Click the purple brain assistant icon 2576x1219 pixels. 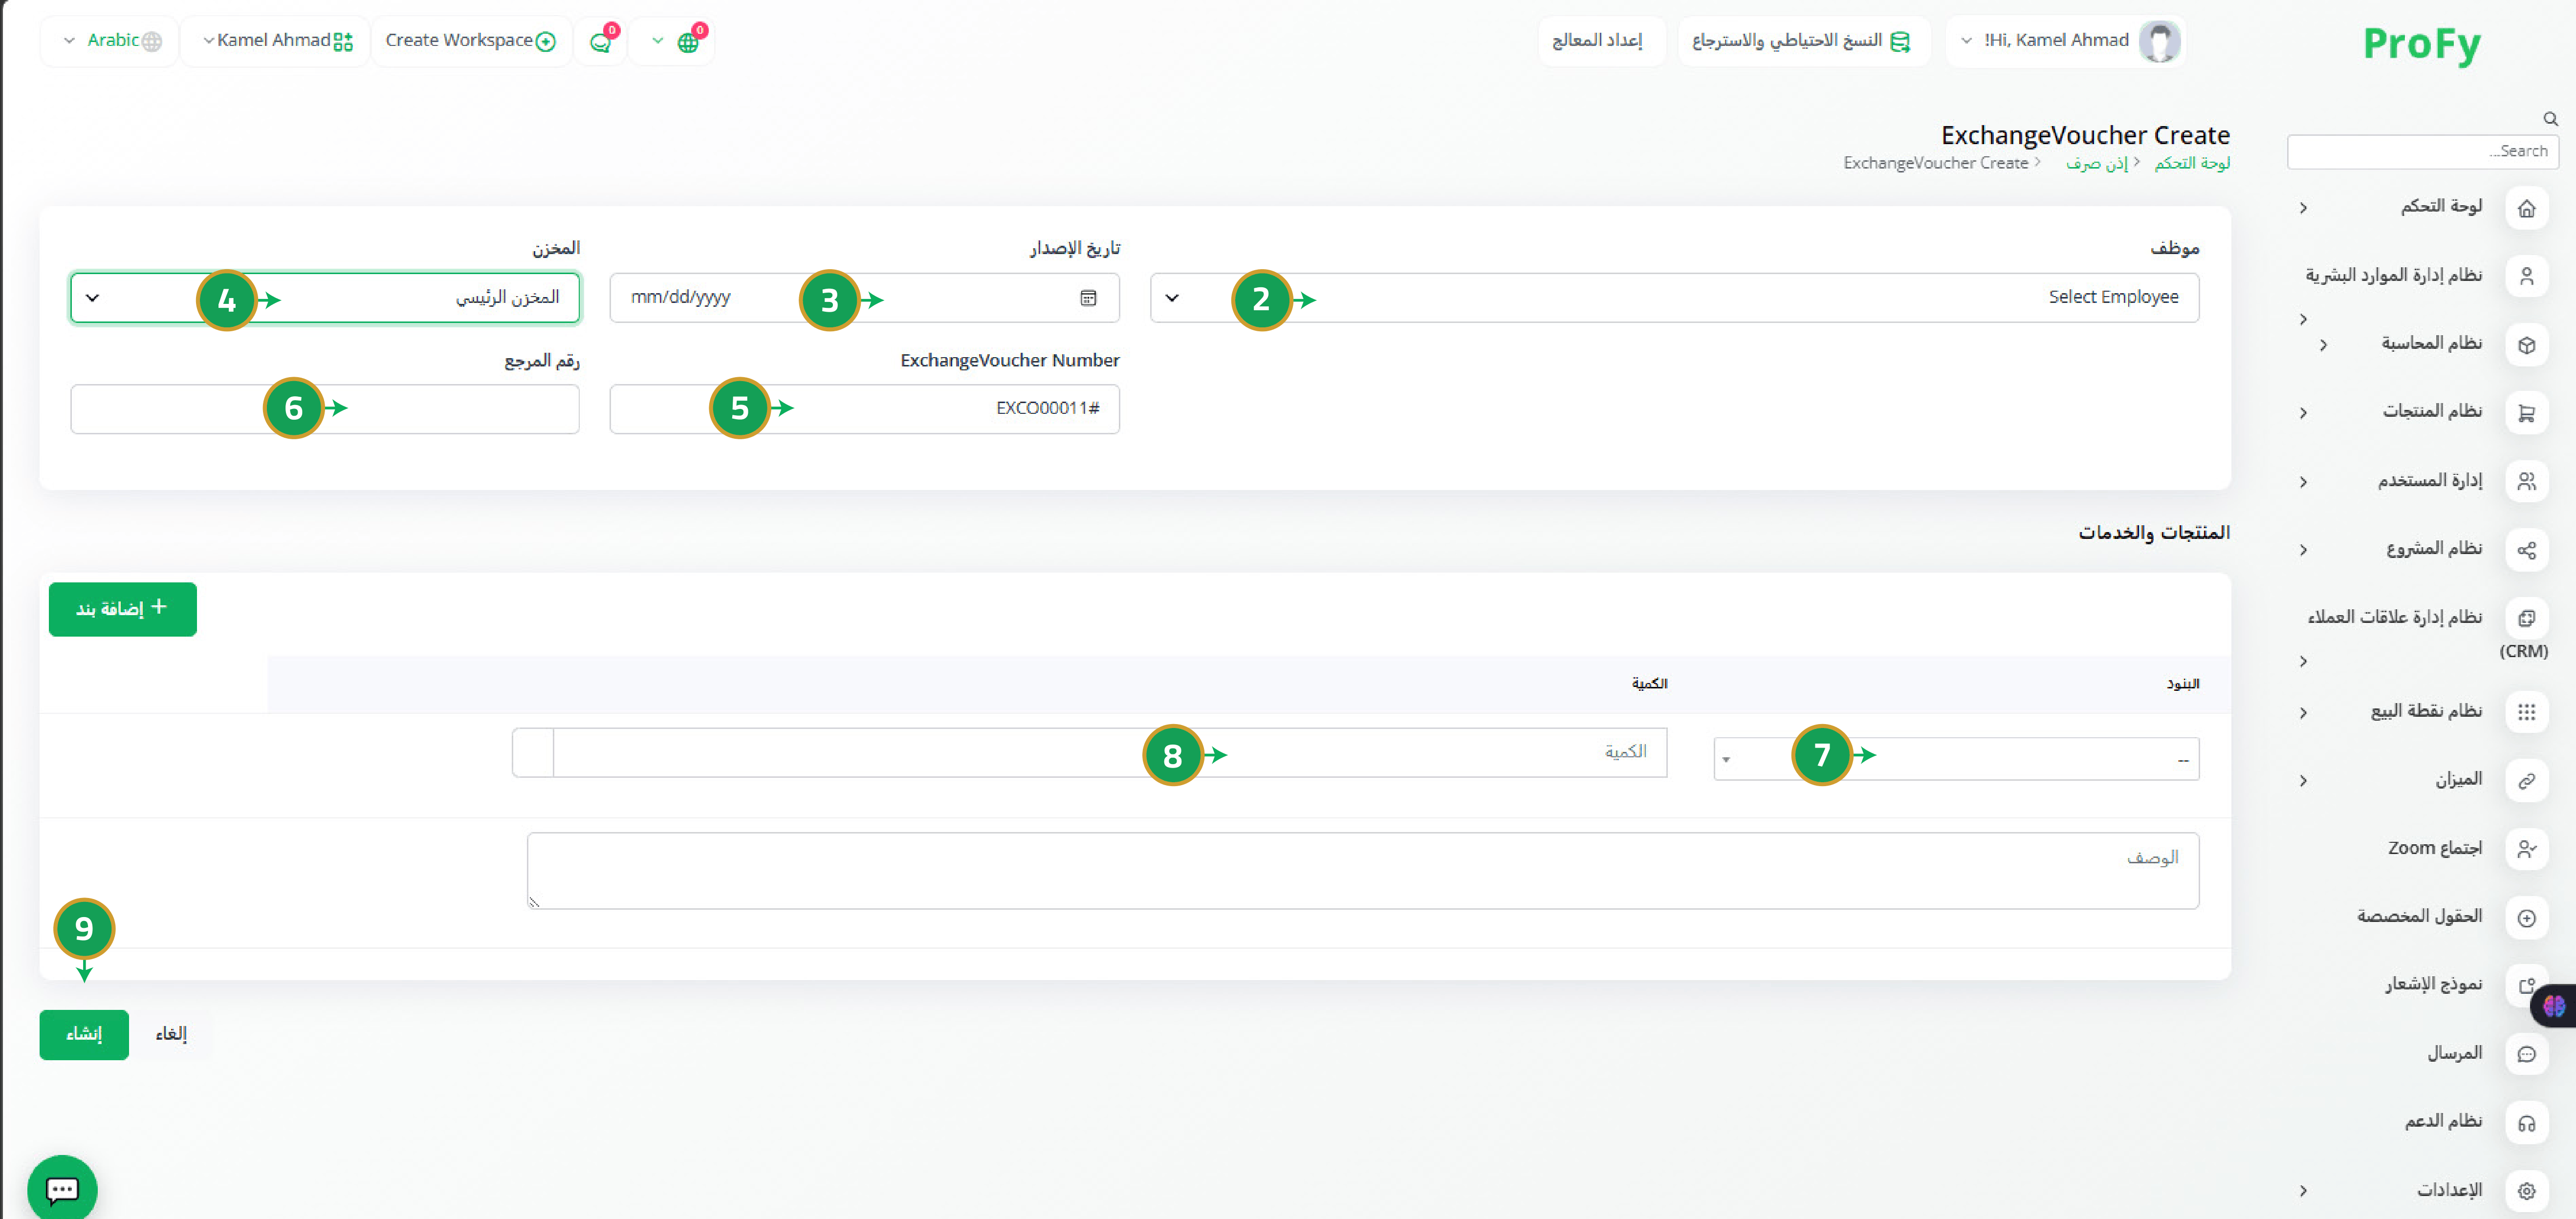coord(2554,1005)
